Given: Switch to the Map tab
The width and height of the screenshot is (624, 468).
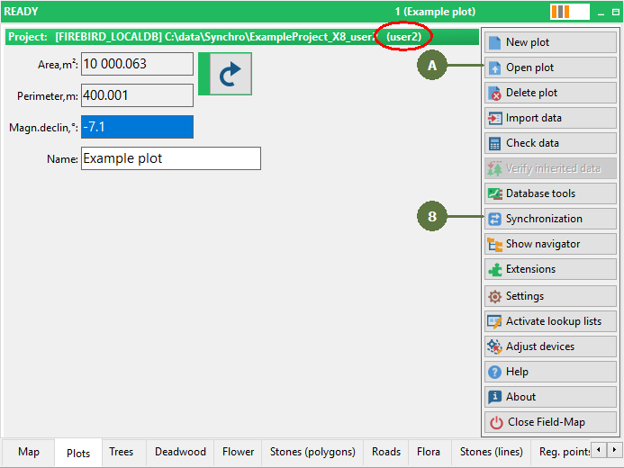Looking at the screenshot, I should pos(29,452).
